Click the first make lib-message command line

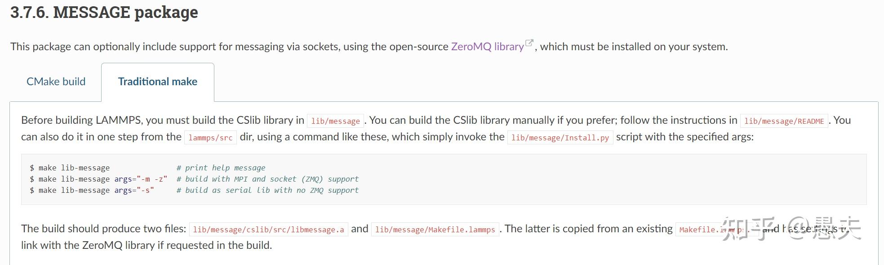point(70,168)
